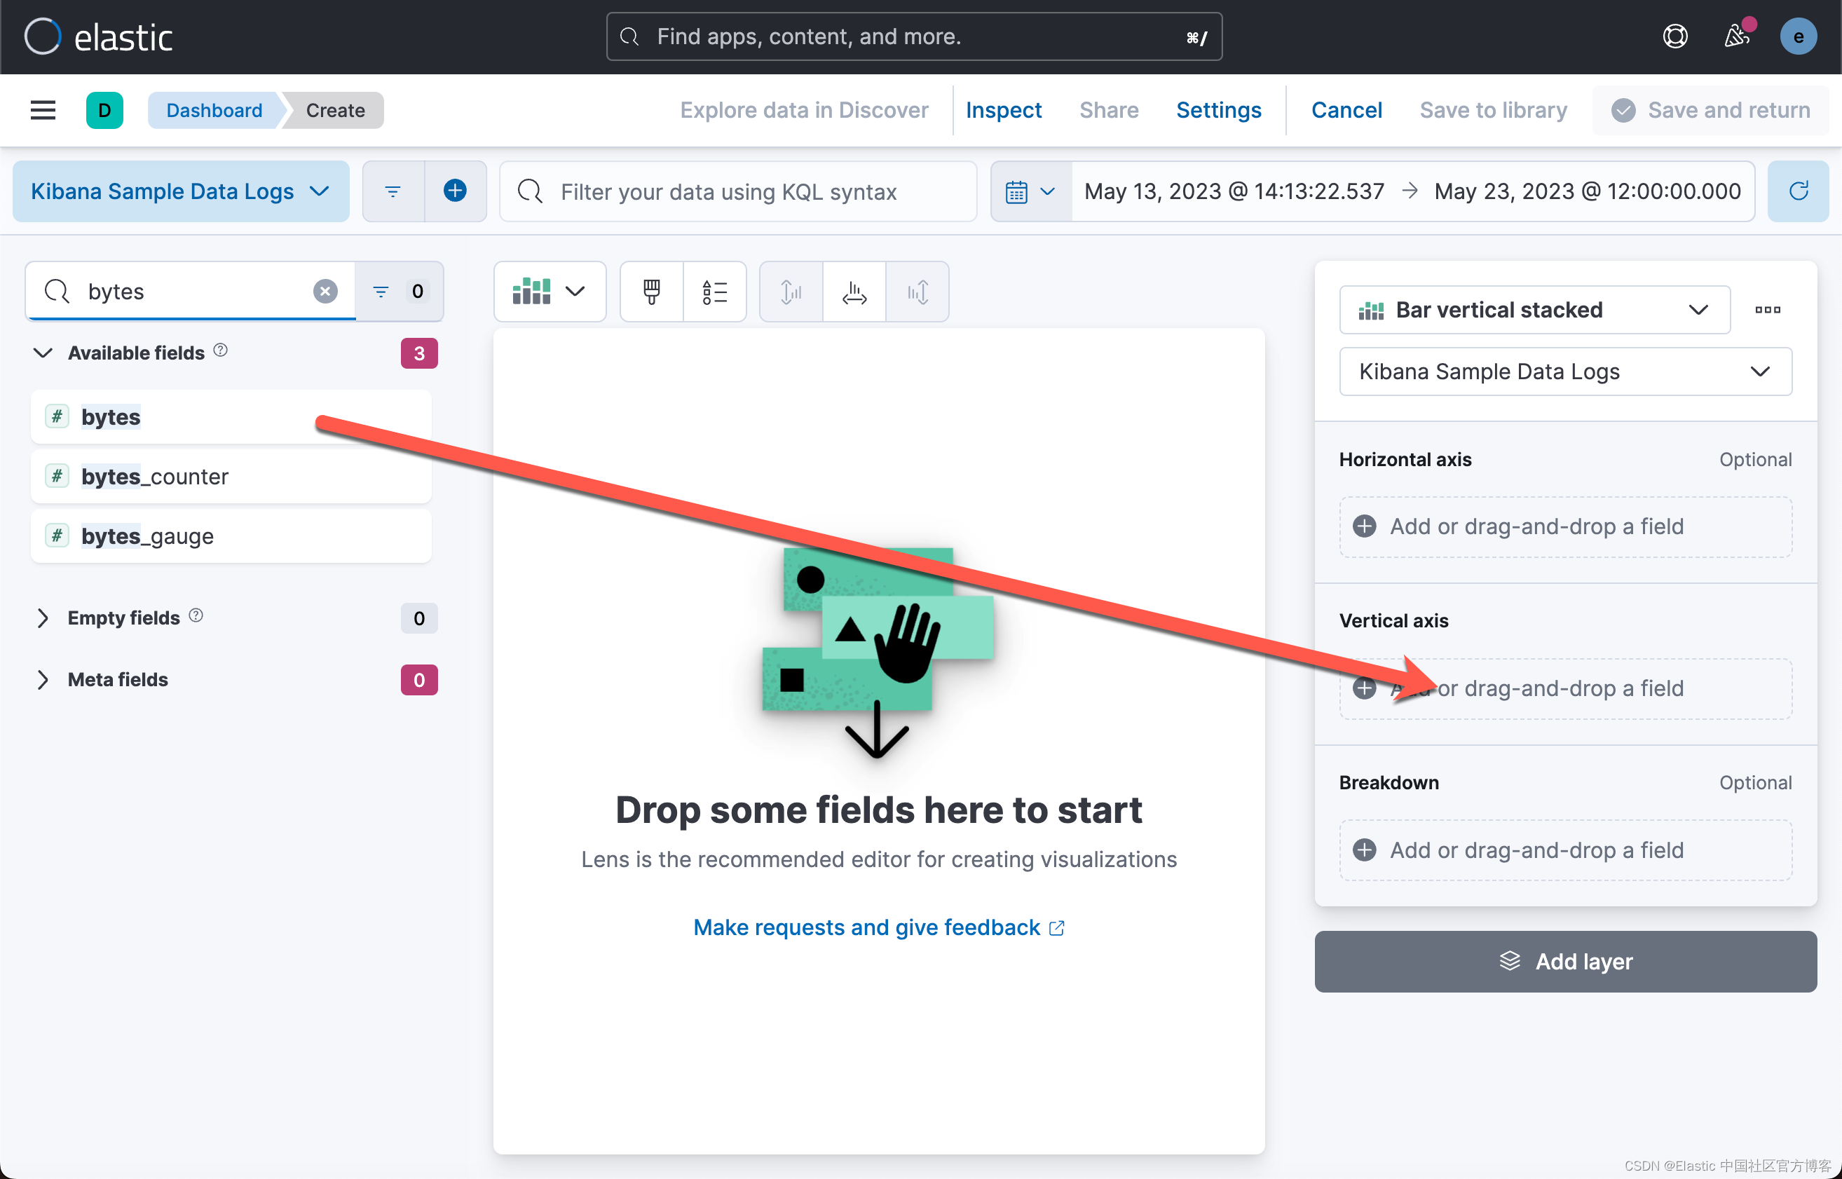The height and width of the screenshot is (1179, 1842).
Task: Open the newsfeed celebration icon
Action: tap(1736, 35)
